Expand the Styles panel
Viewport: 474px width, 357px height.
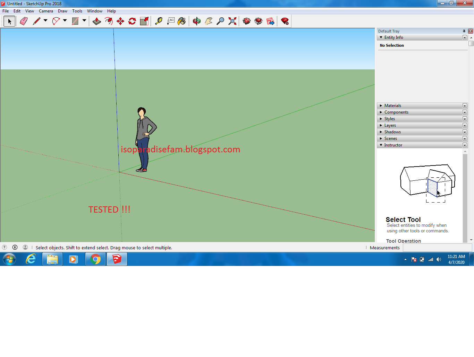[381, 119]
